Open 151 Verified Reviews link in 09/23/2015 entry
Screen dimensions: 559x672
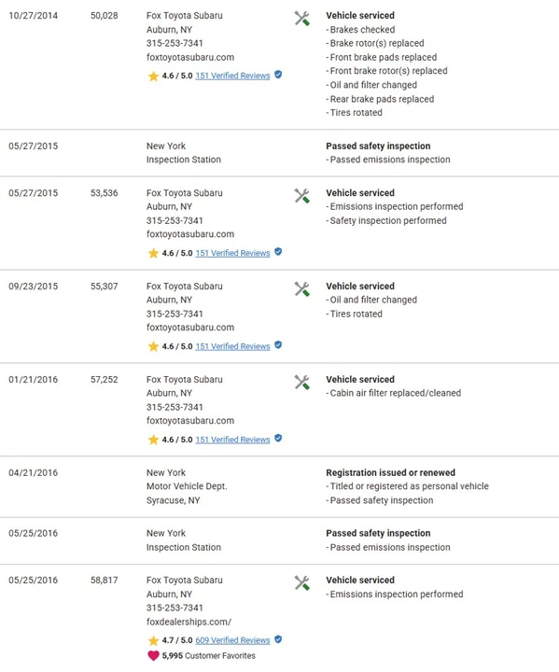pos(232,346)
